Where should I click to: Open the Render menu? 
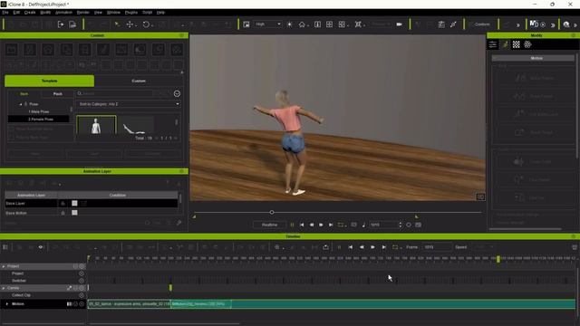83,12
